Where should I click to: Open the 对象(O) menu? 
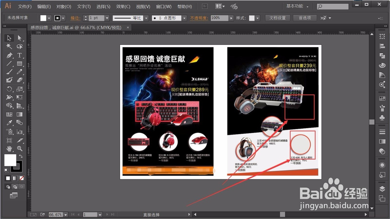click(x=64, y=7)
